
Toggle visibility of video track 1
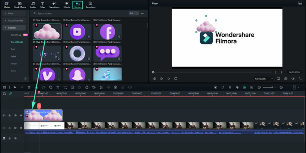pyautogui.click(x=21, y=128)
